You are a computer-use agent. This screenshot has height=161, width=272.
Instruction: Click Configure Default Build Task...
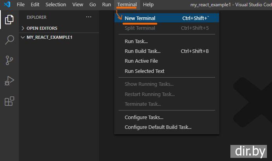pyautogui.click(x=158, y=127)
